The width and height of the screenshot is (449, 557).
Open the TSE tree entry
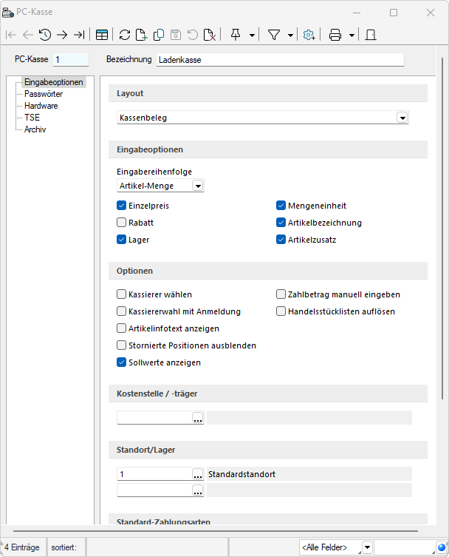tap(32, 118)
